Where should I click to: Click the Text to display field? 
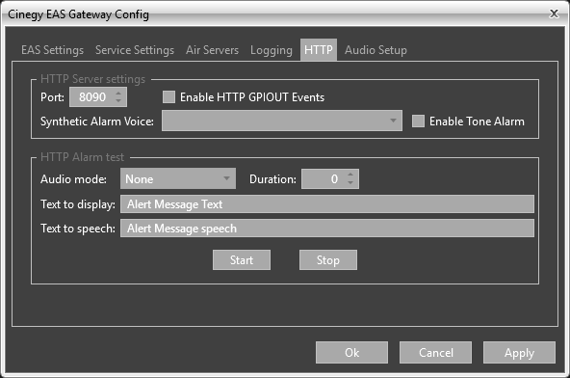327,203
